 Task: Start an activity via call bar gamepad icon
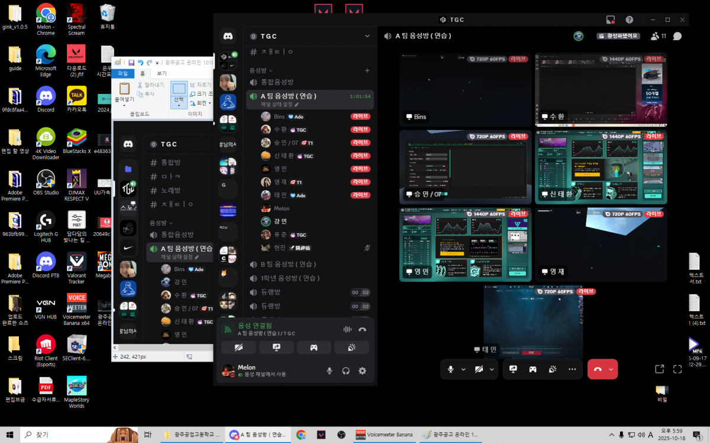(532, 369)
